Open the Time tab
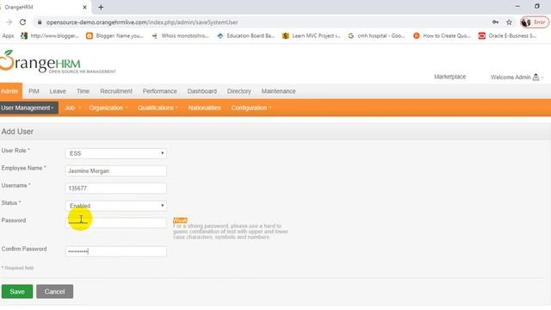The width and height of the screenshot is (551, 310). click(x=83, y=91)
